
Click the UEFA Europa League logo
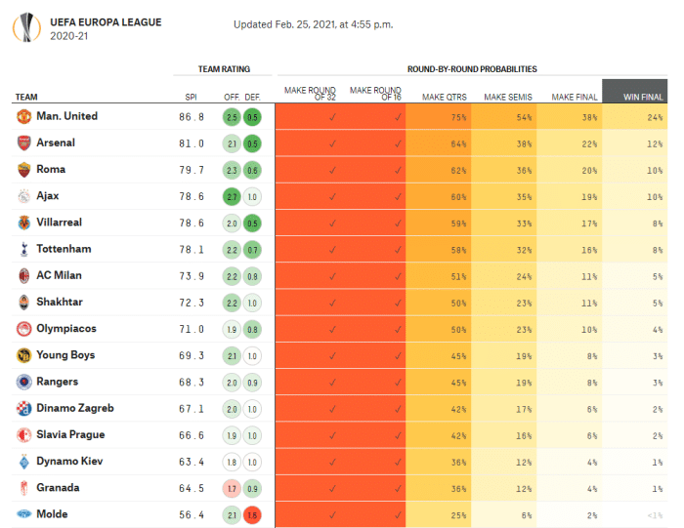[x=26, y=27]
